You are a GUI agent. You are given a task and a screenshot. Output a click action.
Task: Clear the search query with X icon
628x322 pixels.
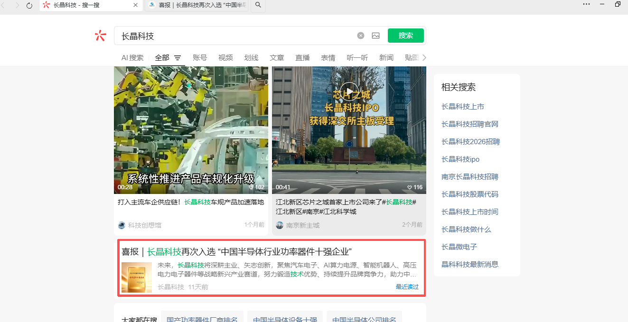pos(361,36)
